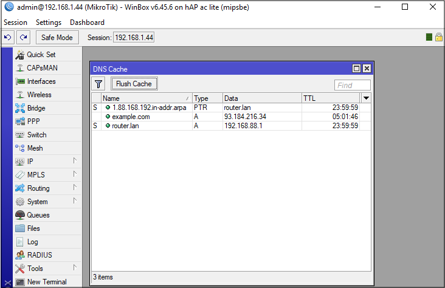The height and width of the screenshot is (288, 445).
Task: Open the DNS Cache filter funnel
Action: pos(98,84)
